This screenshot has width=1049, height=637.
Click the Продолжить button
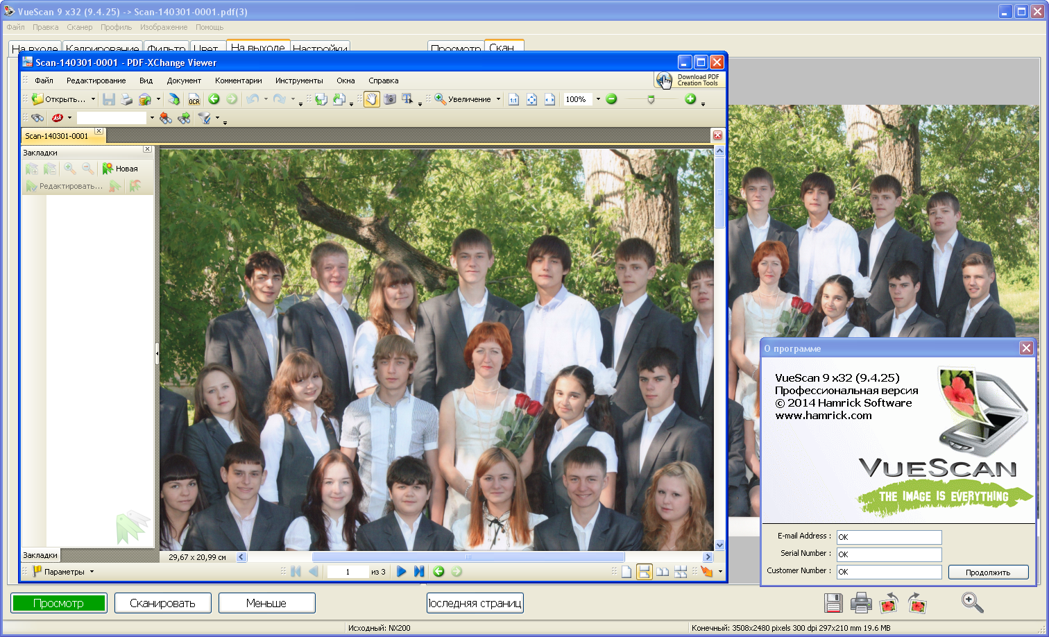tap(988, 572)
